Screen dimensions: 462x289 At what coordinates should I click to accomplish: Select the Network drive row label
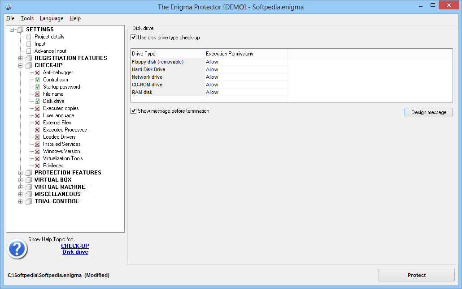(147, 77)
